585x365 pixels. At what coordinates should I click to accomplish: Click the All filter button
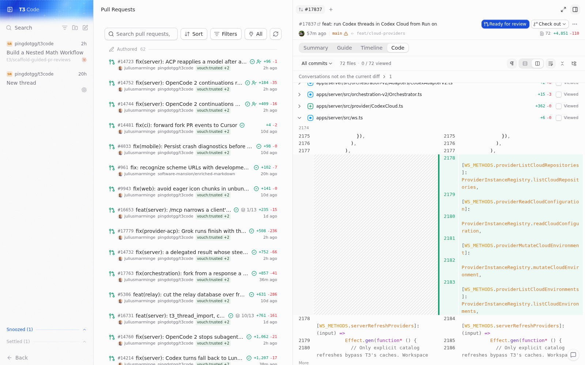(256, 34)
